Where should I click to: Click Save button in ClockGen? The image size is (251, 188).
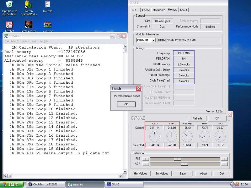(183, 174)
